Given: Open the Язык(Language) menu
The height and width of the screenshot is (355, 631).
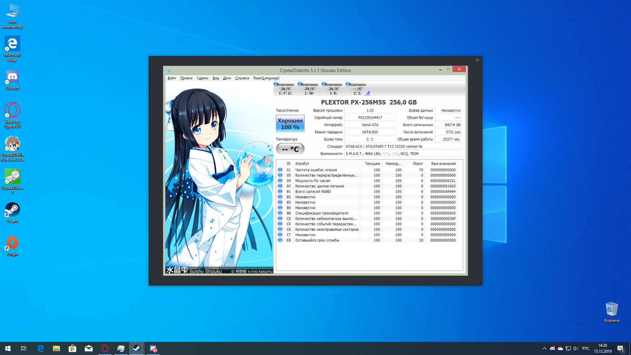Looking at the screenshot, I should 266,78.
